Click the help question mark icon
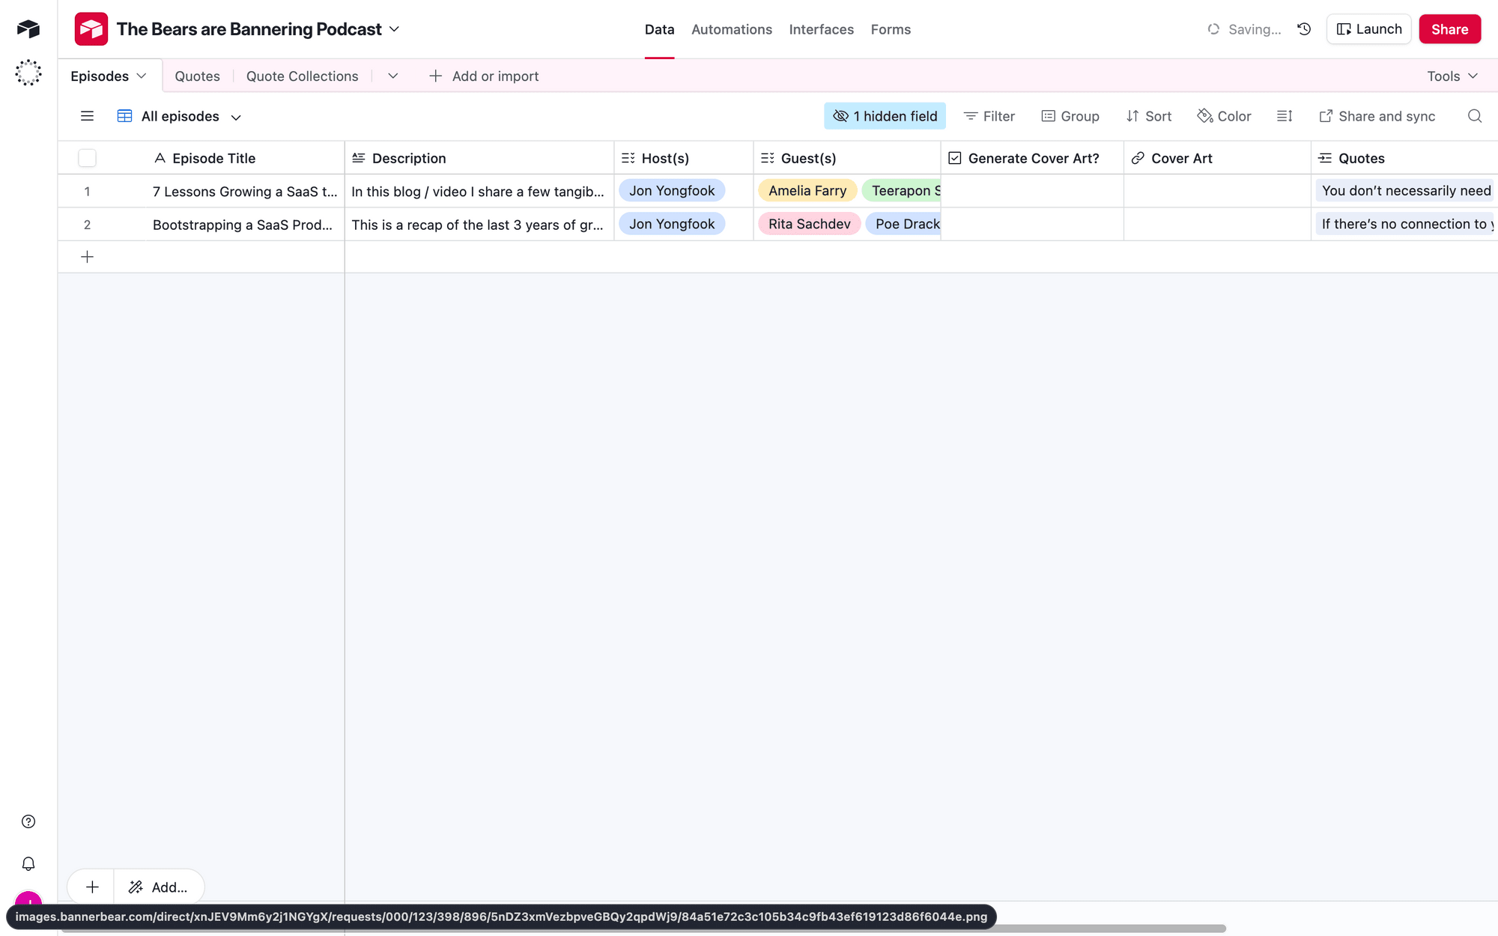The height and width of the screenshot is (936, 1498). tap(28, 821)
